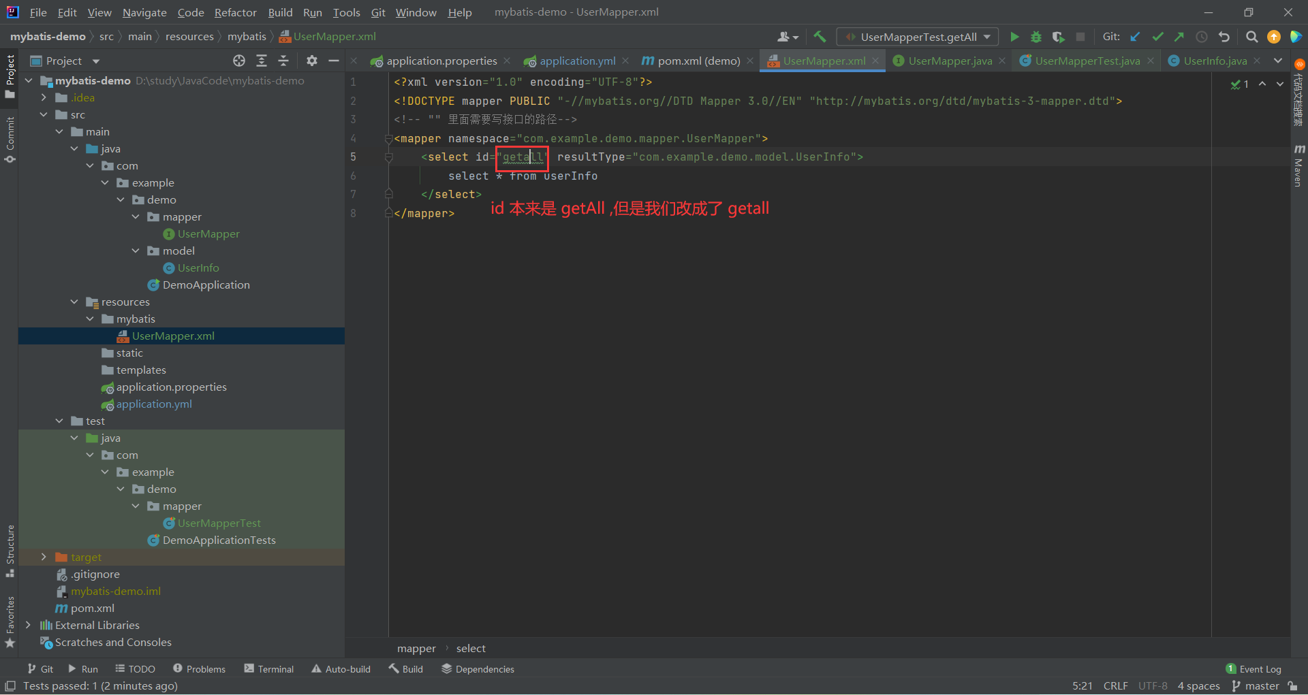Show hidden editor tabs dropdown
The image size is (1308, 695).
1278,61
